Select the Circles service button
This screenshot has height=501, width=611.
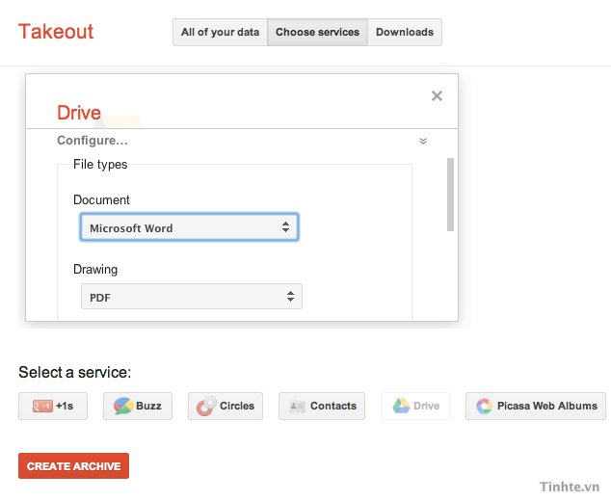[x=226, y=406]
